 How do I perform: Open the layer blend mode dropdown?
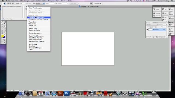click(152, 24)
